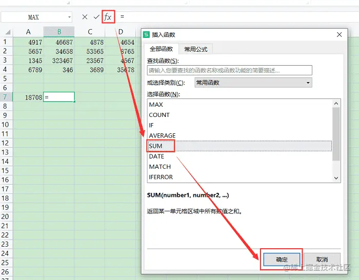Click cell containing 35678
The width and height of the screenshot is (359, 280).
coord(121,70)
